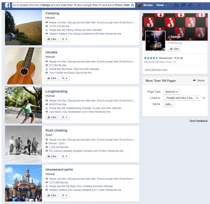The image size is (210, 204).
Task: Click Wakeboarding, Brazilian Jiu-Jitsu interests line
Action: (x=85, y=108)
